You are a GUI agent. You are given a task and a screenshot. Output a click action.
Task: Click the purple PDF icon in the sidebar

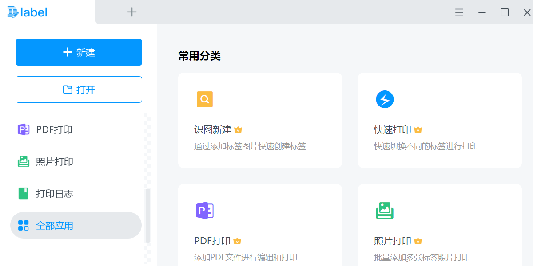[x=24, y=129]
